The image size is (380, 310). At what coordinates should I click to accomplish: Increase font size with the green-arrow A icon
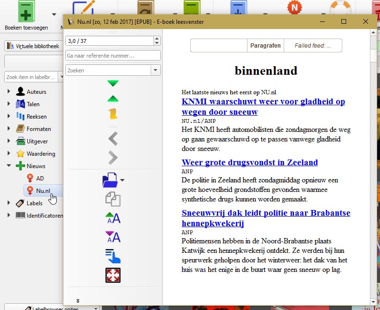click(113, 218)
